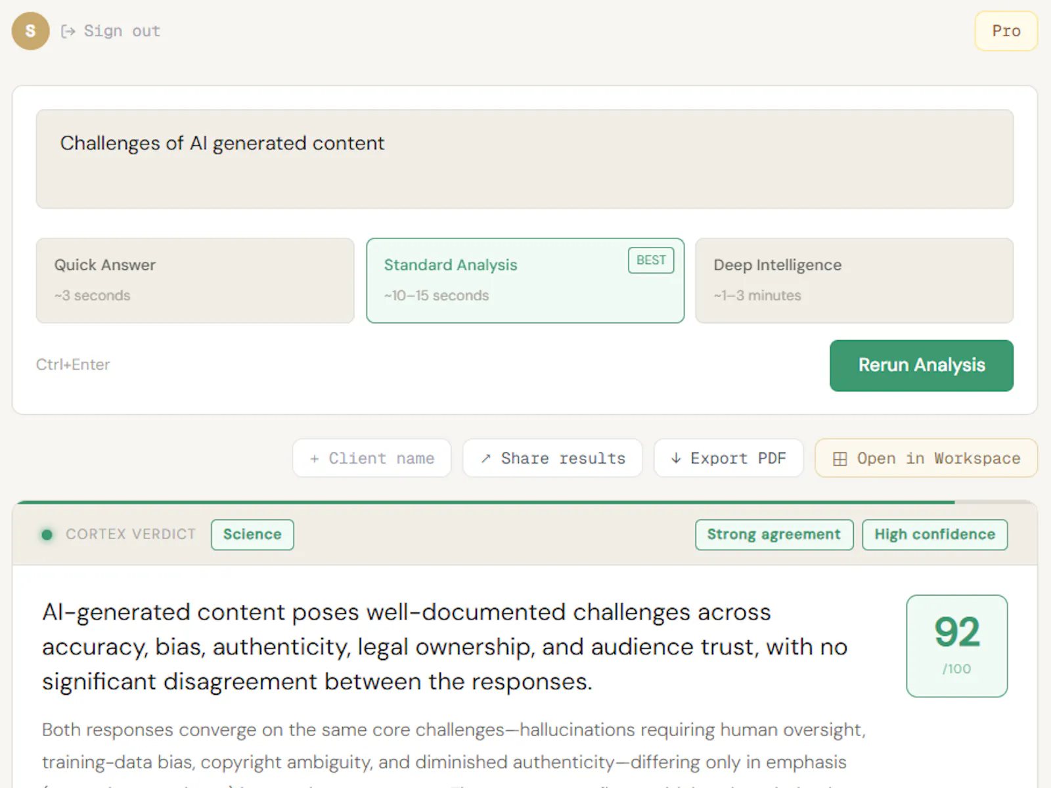Screen dimensions: 1051x788
Task: Click the BEST badge
Action: [651, 260]
